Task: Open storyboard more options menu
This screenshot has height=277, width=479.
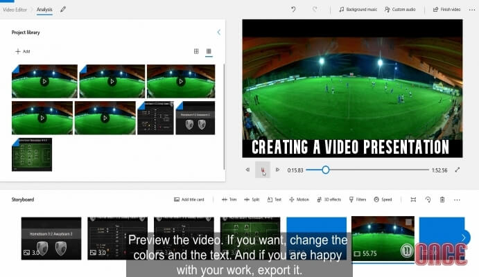Action: [457, 200]
